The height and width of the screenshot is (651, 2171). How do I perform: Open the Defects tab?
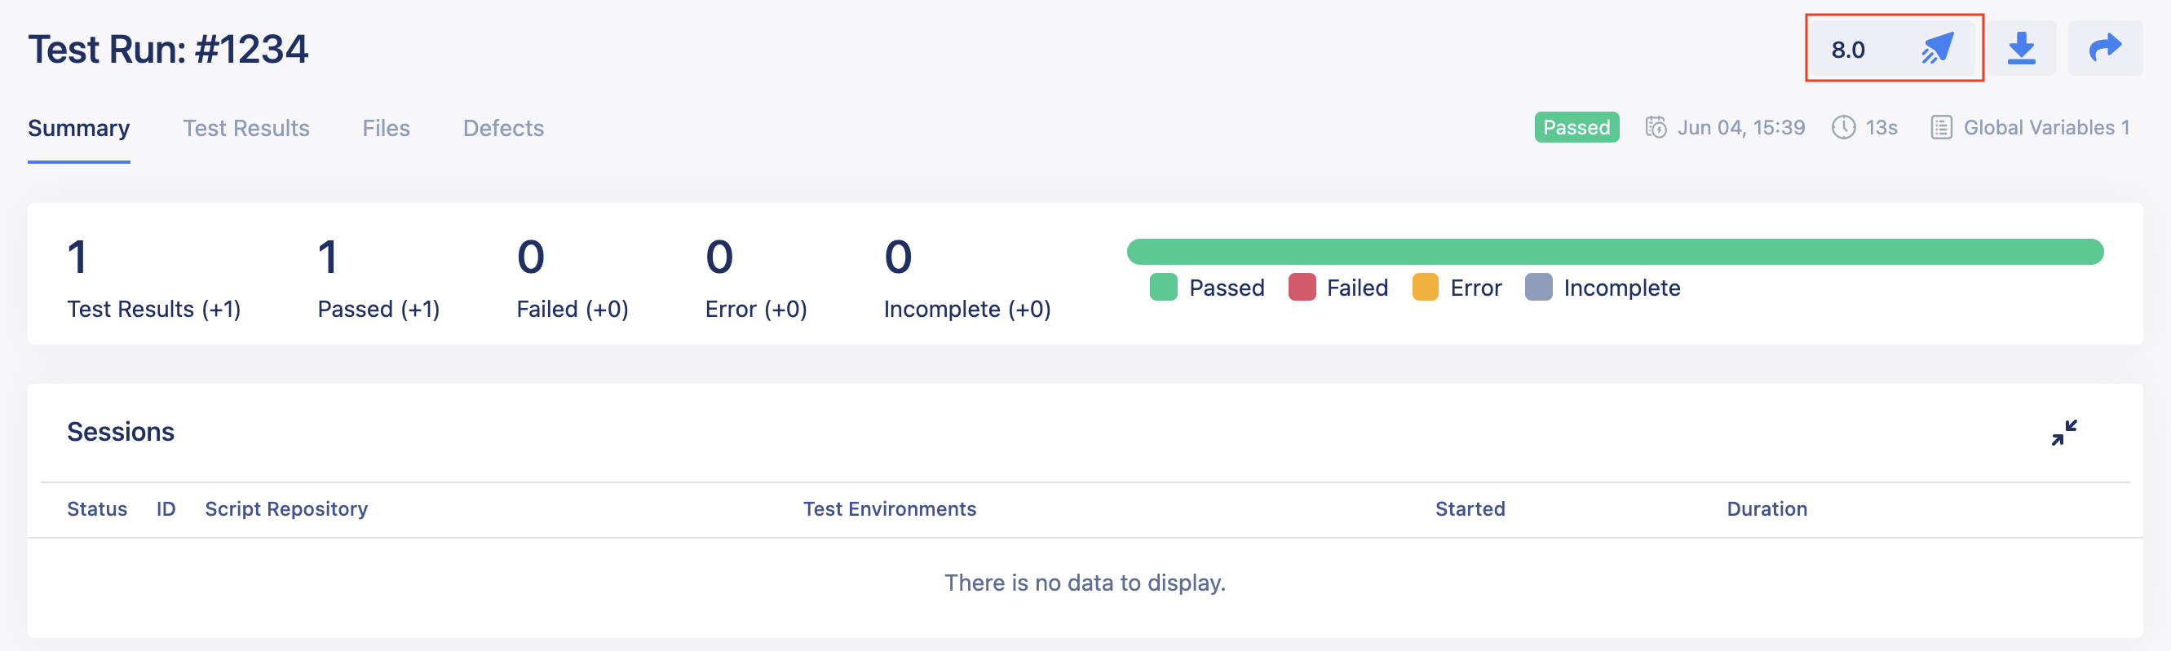click(x=503, y=128)
